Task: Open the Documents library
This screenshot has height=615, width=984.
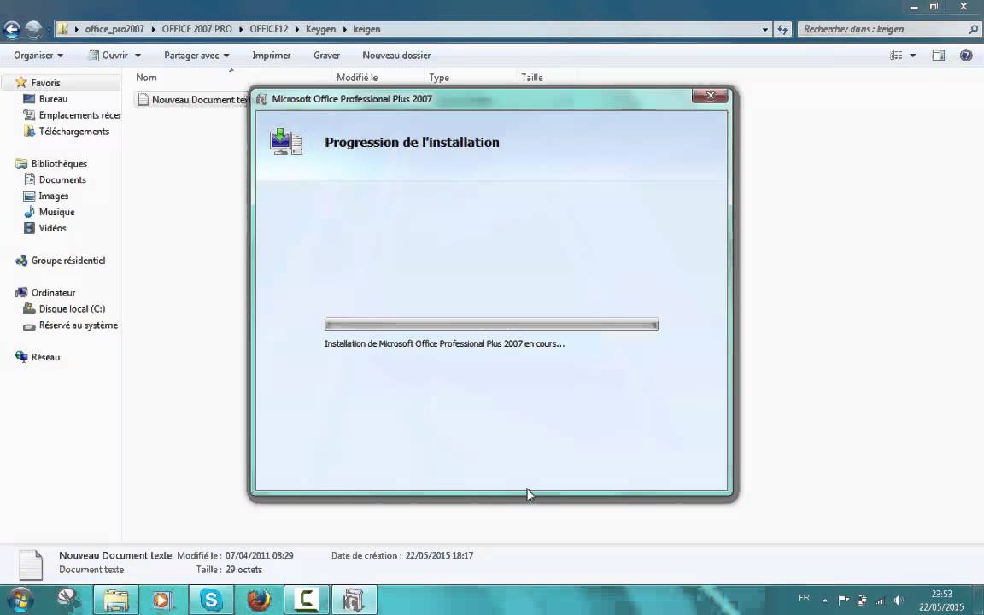Action: [61, 180]
